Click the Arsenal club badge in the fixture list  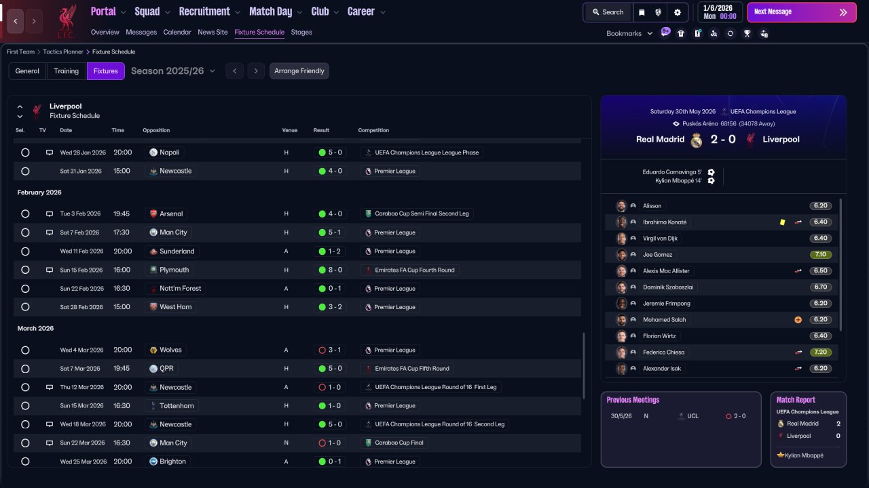153,213
